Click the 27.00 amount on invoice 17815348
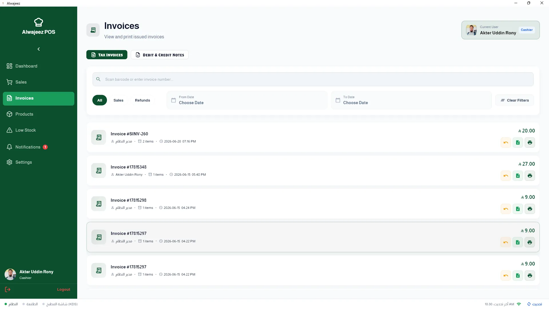549x309 pixels. tap(526, 164)
